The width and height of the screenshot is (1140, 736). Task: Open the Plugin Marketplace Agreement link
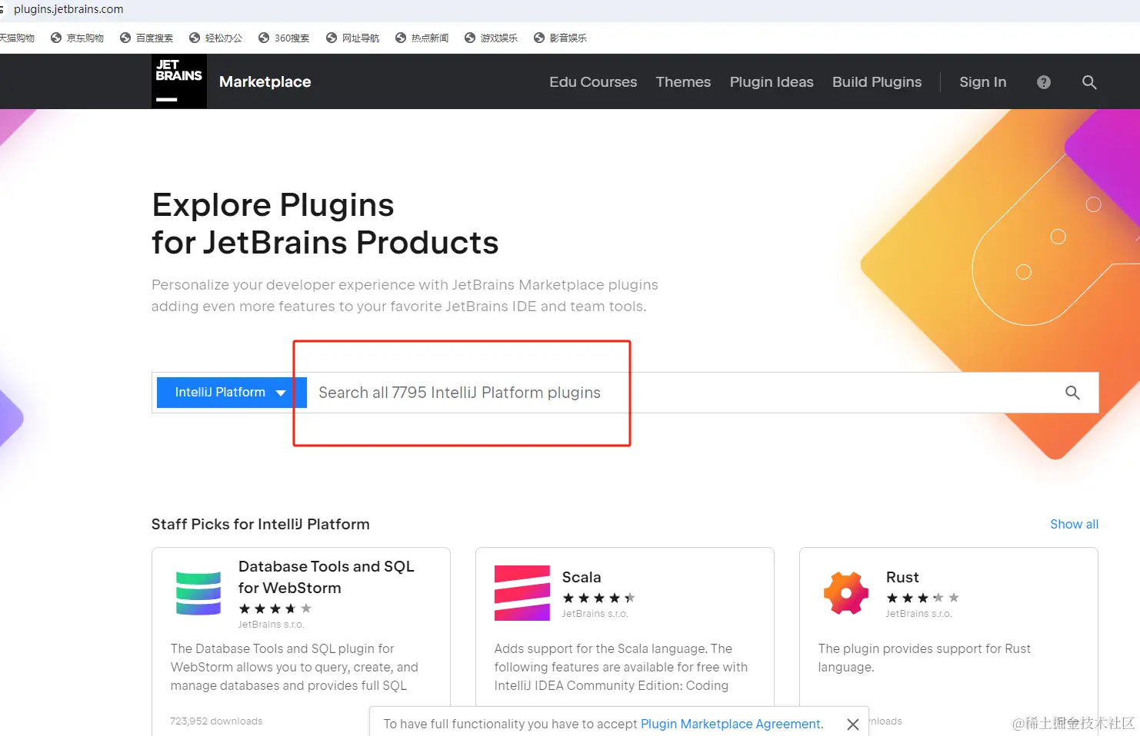tap(731, 724)
